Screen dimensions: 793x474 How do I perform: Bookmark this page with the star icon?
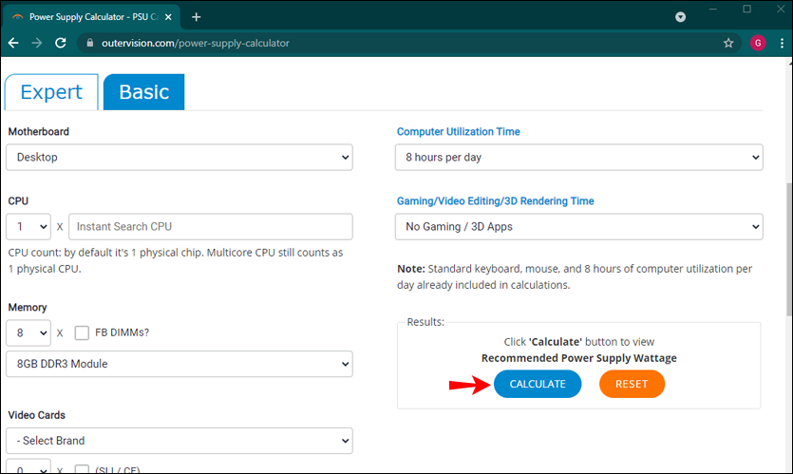728,43
